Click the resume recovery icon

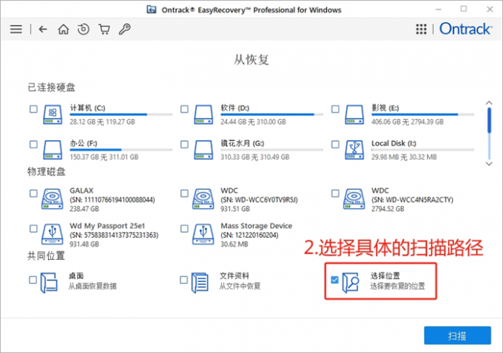[x=84, y=30]
